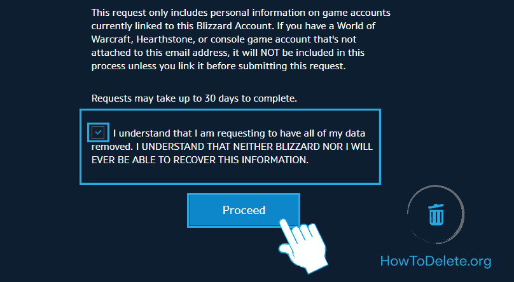Open the HowToDelete.org watermark link
This screenshot has height=282, width=514.
(x=436, y=260)
